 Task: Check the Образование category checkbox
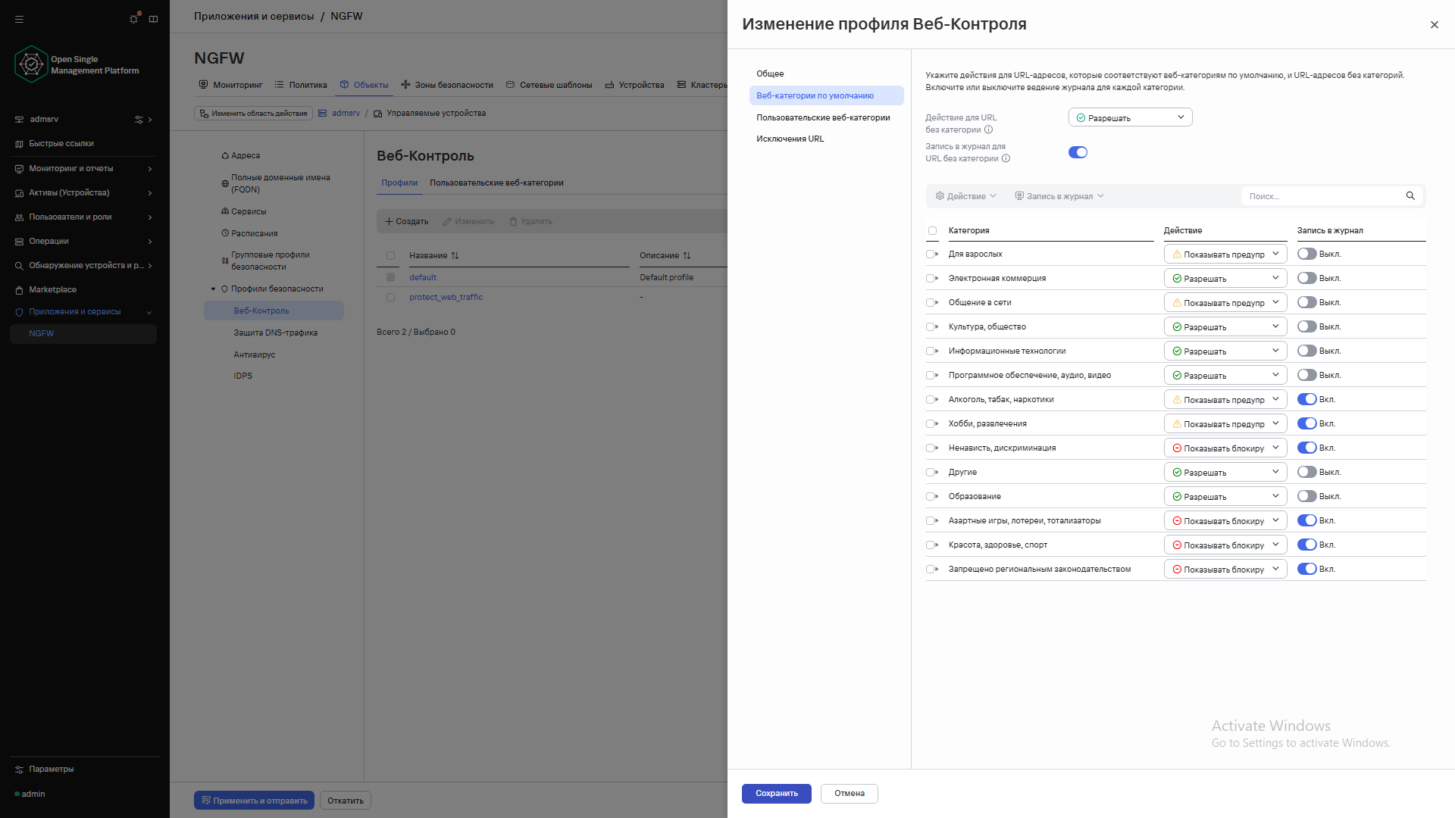[930, 497]
